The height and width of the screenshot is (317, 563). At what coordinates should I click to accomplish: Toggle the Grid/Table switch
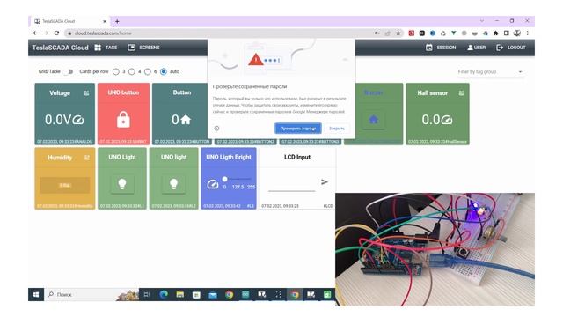pyautogui.click(x=69, y=71)
